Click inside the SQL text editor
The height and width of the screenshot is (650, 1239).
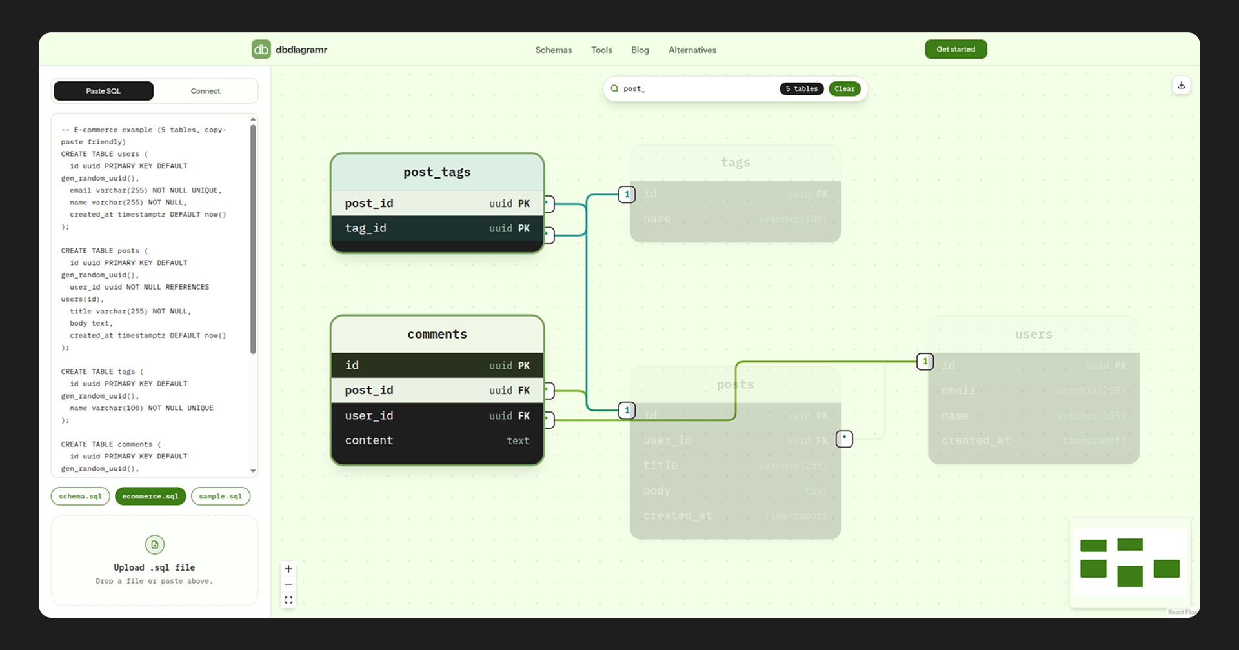click(154, 295)
